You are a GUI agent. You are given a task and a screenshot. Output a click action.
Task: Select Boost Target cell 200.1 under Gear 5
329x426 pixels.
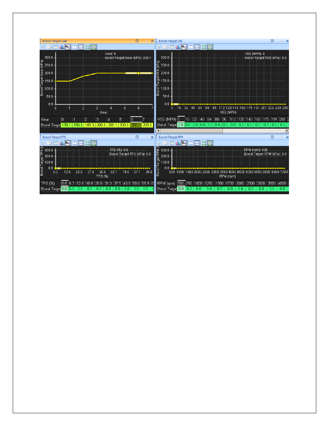pyautogui.click(x=124, y=125)
